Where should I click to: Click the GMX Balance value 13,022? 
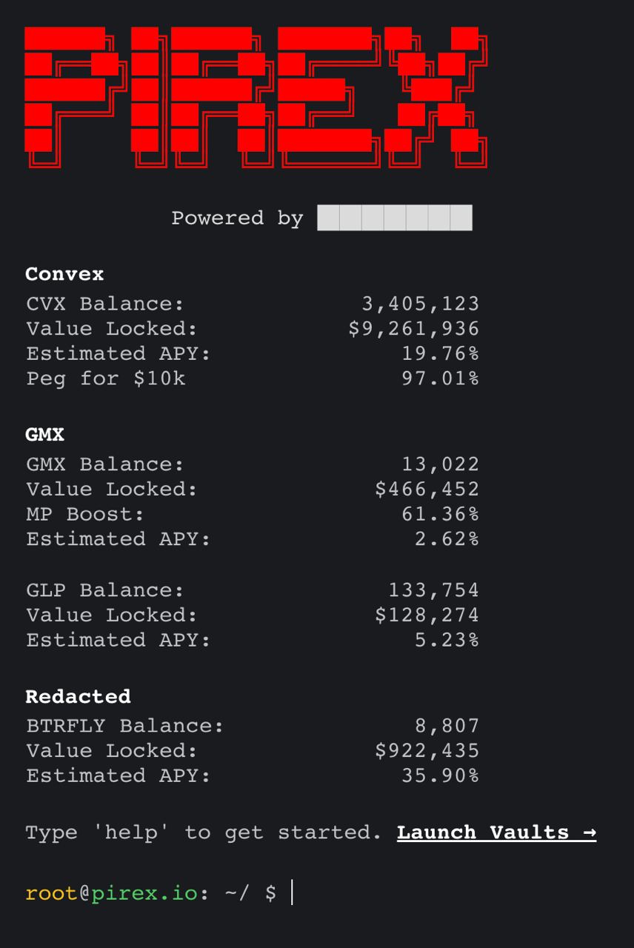(x=440, y=464)
